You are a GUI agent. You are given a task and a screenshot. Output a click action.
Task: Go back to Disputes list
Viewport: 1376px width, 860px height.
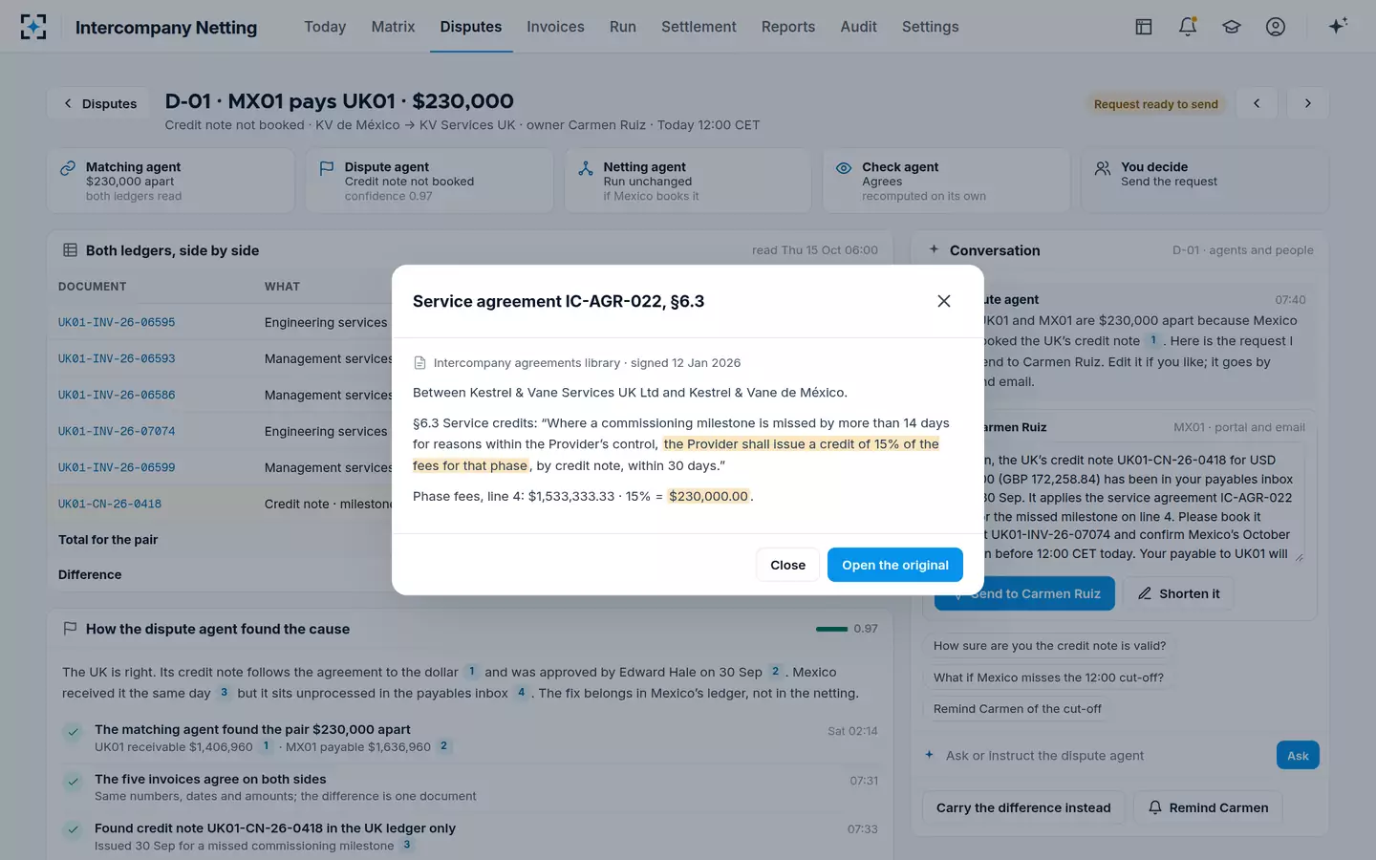[x=100, y=103]
